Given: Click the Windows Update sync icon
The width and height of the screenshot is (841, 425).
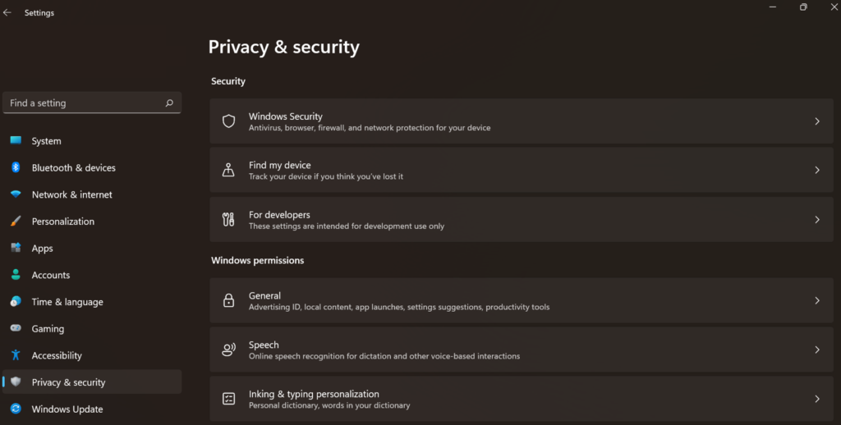Looking at the screenshot, I should 16,409.
